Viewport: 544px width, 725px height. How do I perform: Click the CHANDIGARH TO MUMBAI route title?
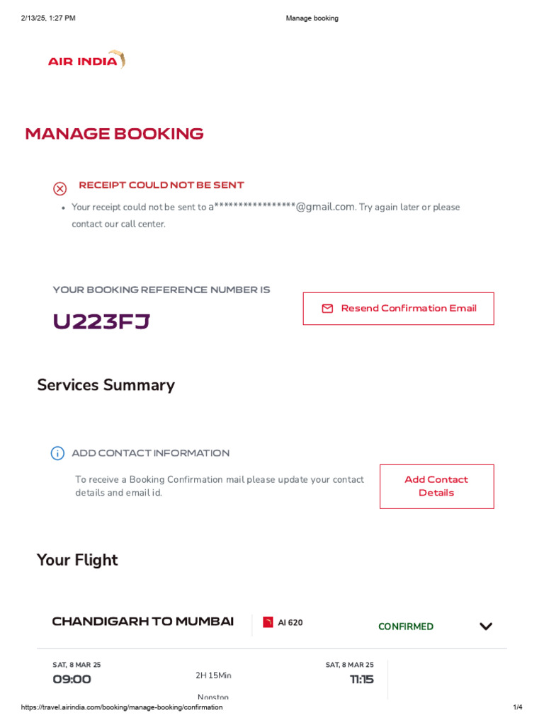click(x=142, y=622)
